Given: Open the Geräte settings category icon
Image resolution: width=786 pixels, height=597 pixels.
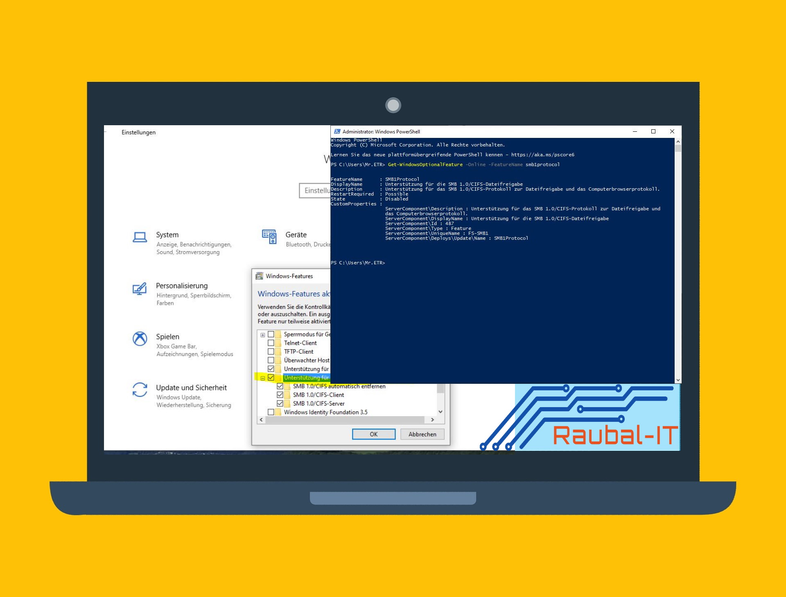Looking at the screenshot, I should (269, 237).
